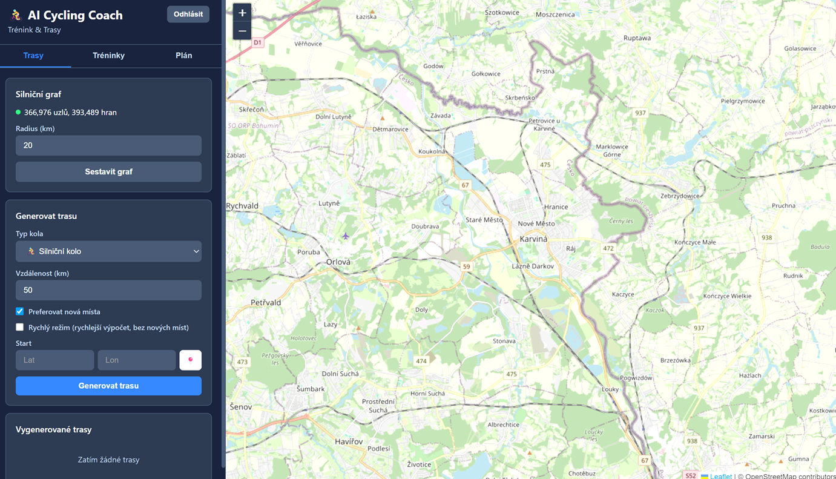Click the D1 motorway shield on map
Image resolution: width=836 pixels, height=479 pixels.
(258, 42)
